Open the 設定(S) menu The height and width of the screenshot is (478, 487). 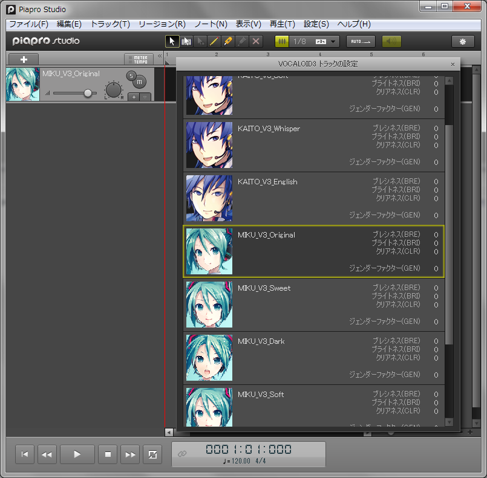[x=316, y=24]
